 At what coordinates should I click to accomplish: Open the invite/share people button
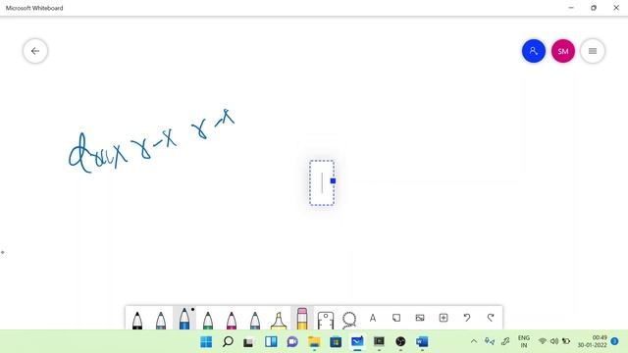point(534,51)
